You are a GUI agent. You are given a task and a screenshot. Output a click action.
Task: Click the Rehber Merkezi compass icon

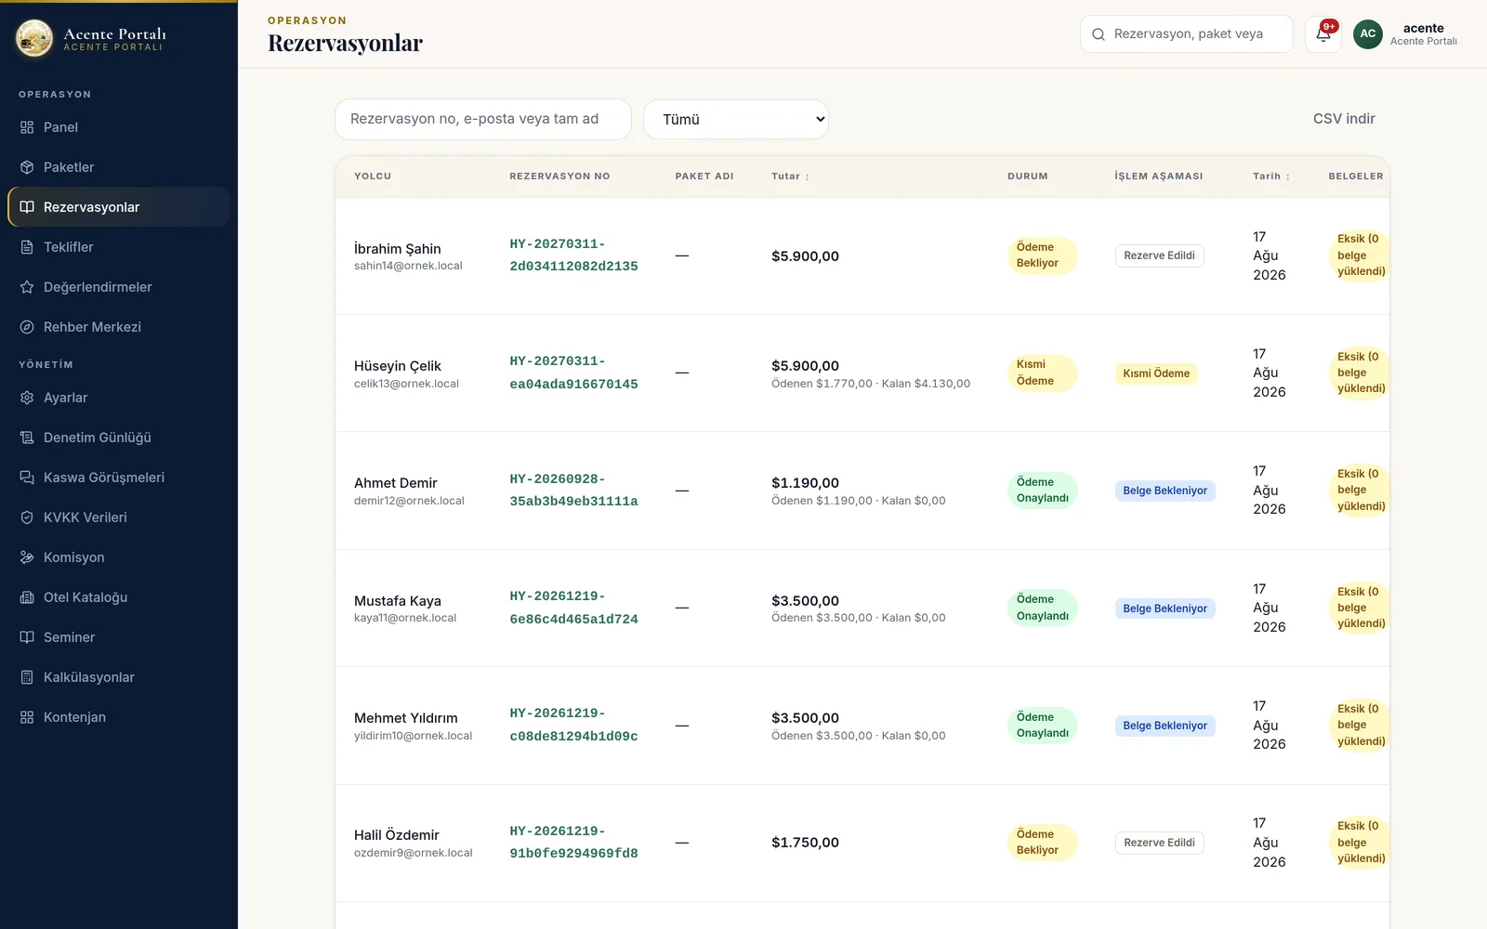(x=27, y=327)
